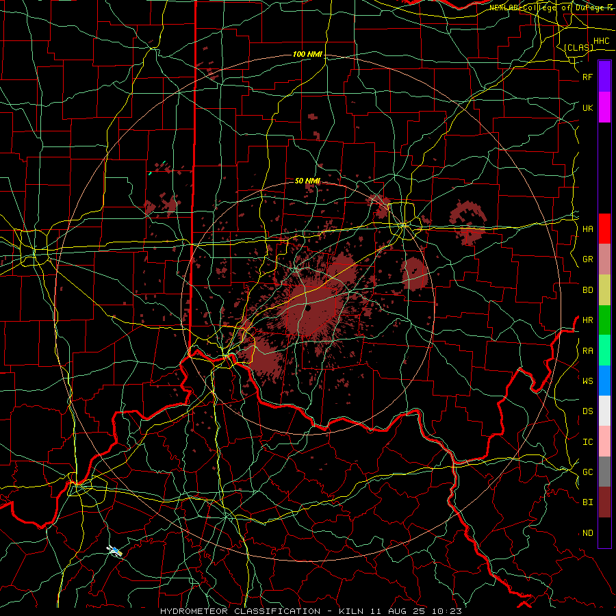Click the '50 NMI' range ring label
This screenshot has height=616, width=616.
(x=307, y=181)
